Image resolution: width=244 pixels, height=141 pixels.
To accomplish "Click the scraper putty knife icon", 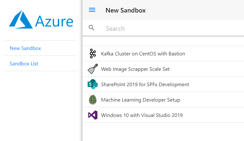I will pyautogui.click(x=93, y=69).
